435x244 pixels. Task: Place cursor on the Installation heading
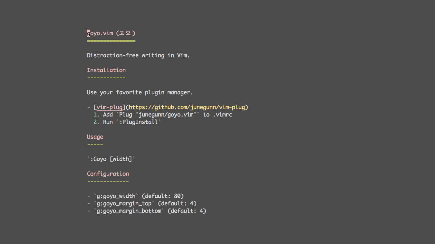tap(106, 70)
